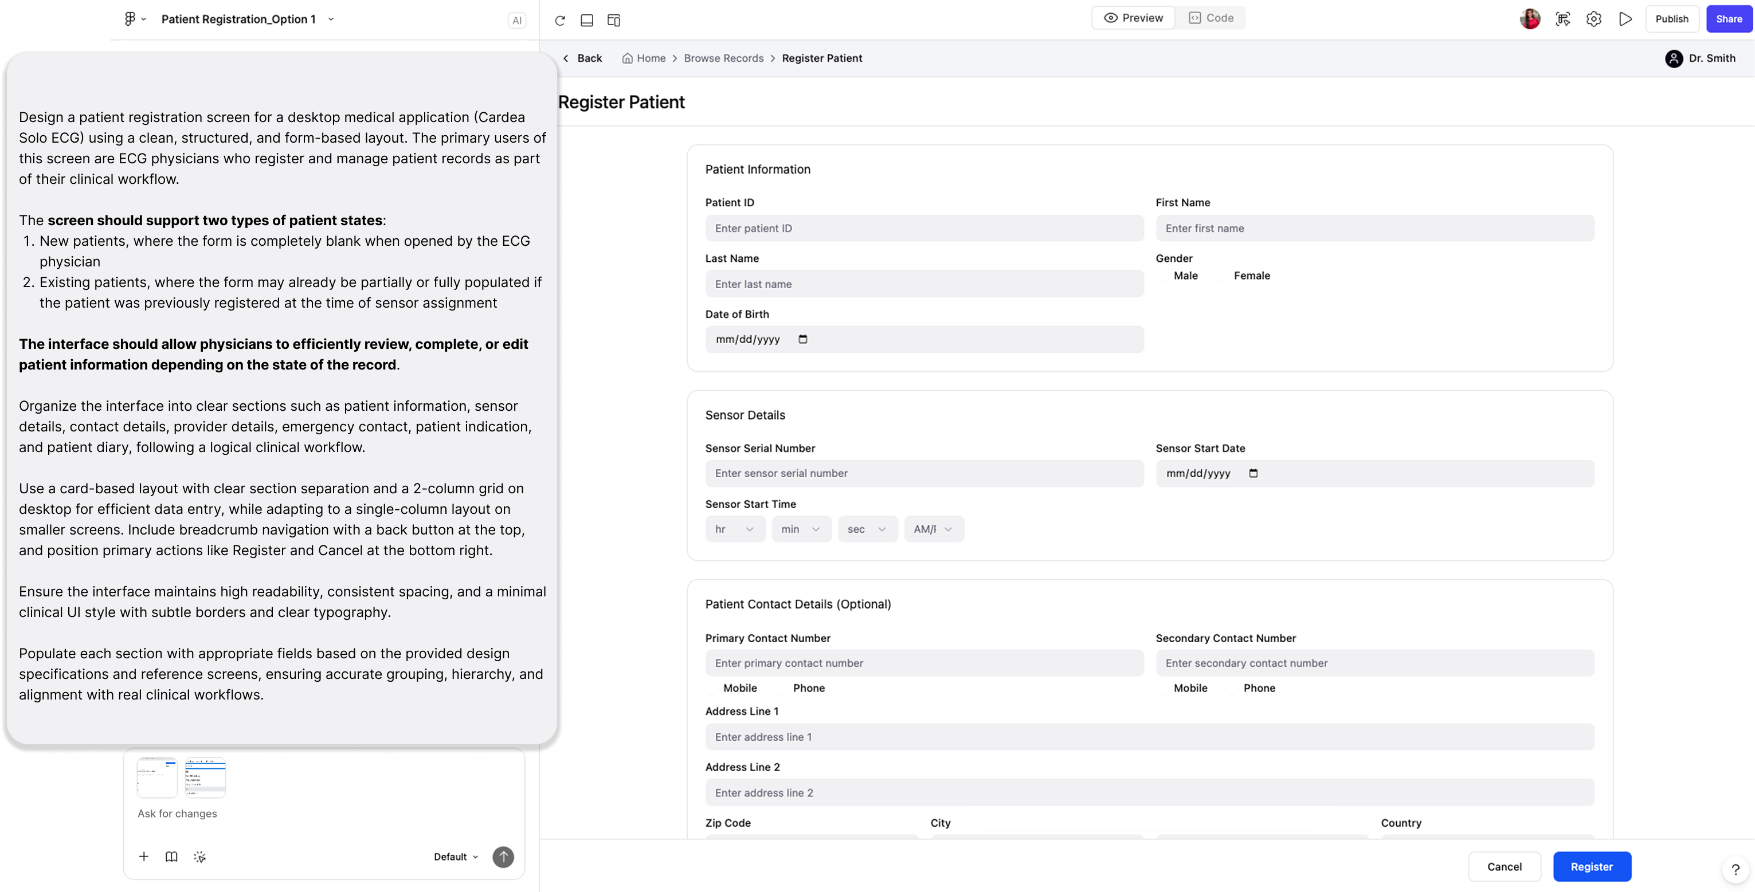Click the Enter patient ID field

point(924,229)
